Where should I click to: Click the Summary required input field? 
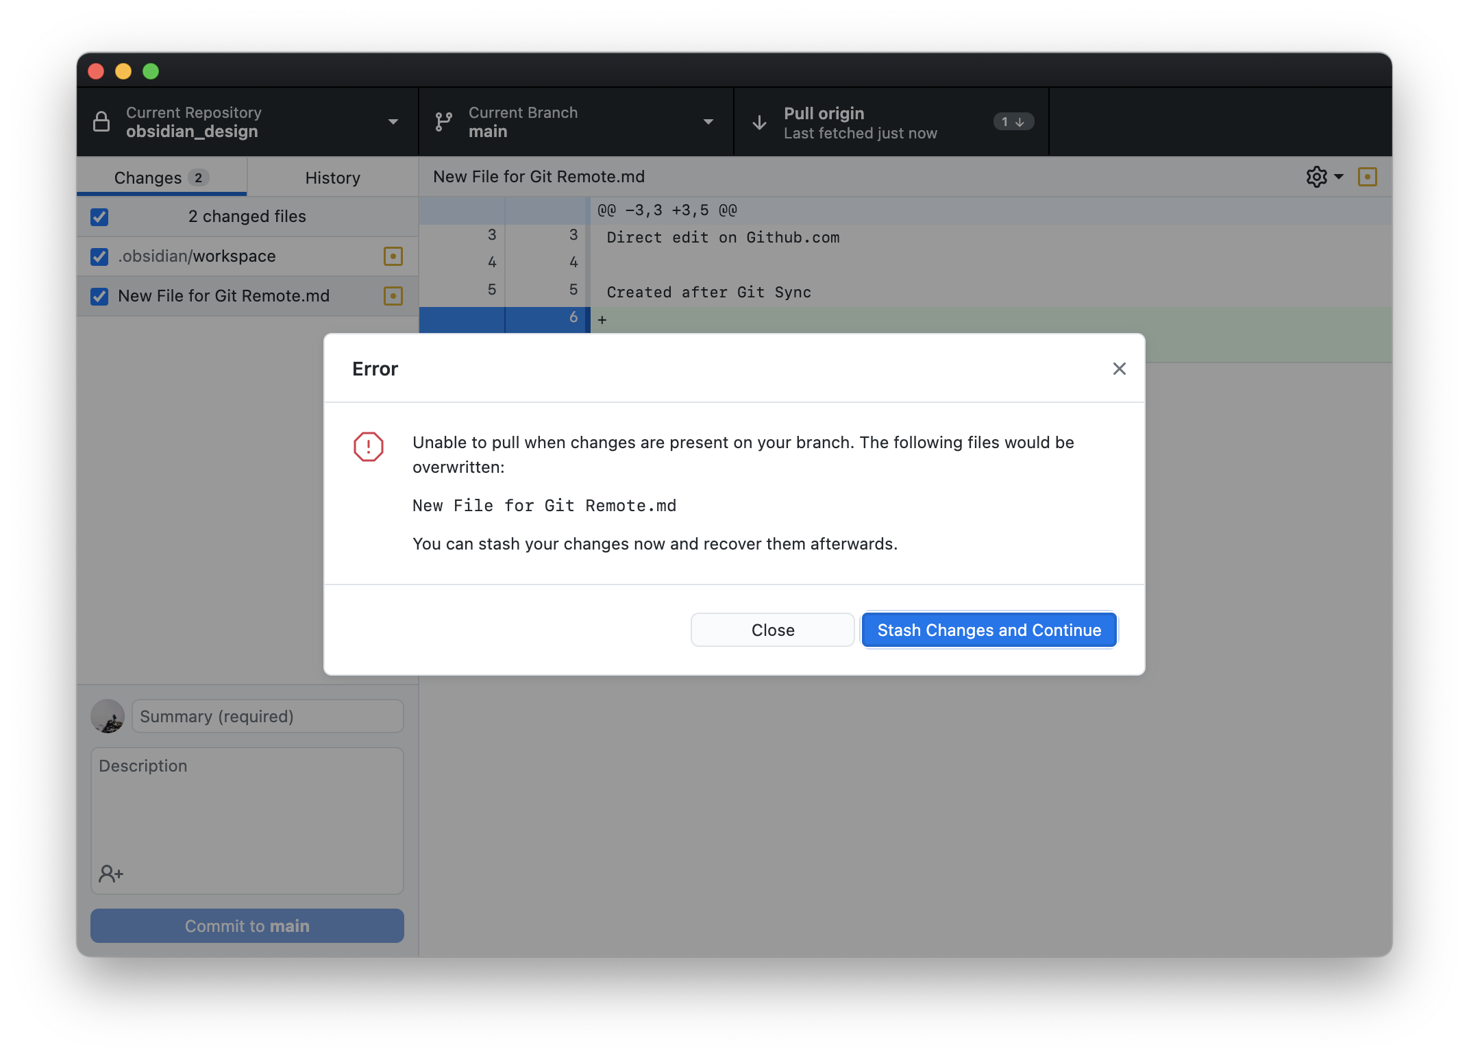pyautogui.click(x=267, y=716)
